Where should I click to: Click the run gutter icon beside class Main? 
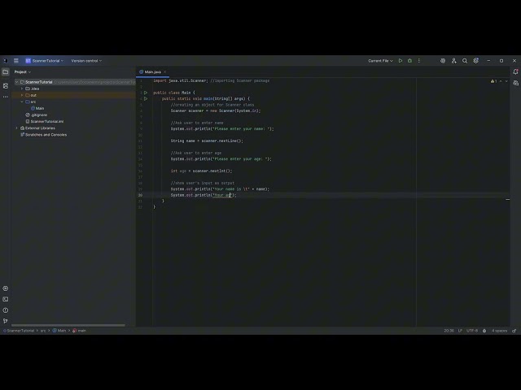pyautogui.click(x=146, y=93)
